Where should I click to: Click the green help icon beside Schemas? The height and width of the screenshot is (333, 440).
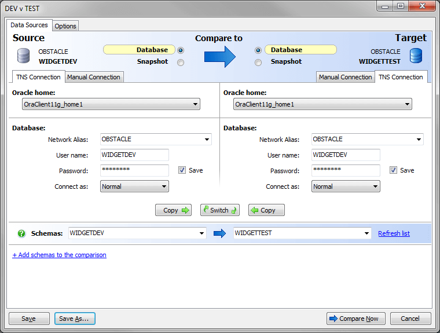21,233
